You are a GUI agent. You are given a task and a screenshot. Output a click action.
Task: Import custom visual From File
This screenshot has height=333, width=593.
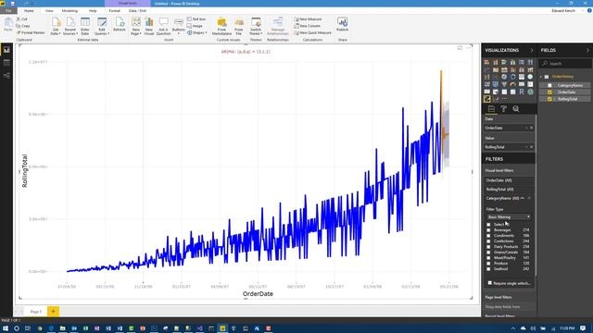coord(239,26)
